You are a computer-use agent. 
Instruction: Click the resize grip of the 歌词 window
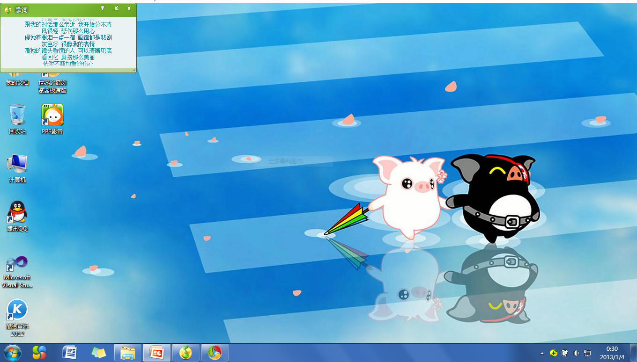pyautogui.click(x=133, y=70)
